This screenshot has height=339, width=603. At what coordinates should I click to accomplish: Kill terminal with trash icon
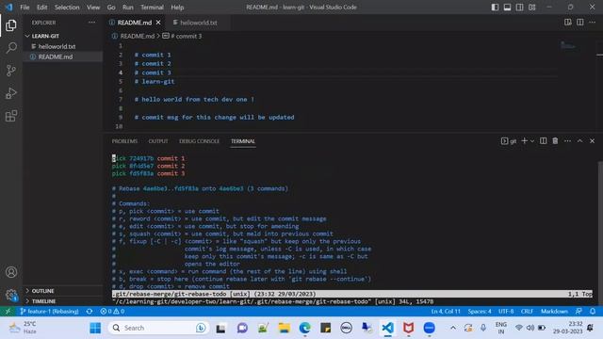pos(555,141)
